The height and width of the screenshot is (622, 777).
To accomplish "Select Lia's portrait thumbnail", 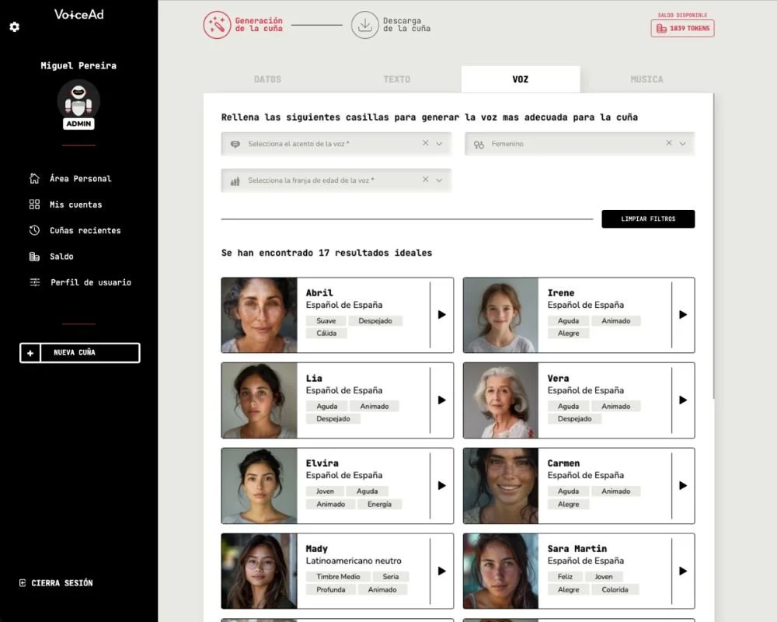I will pyautogui.click(x=260, y=400).
